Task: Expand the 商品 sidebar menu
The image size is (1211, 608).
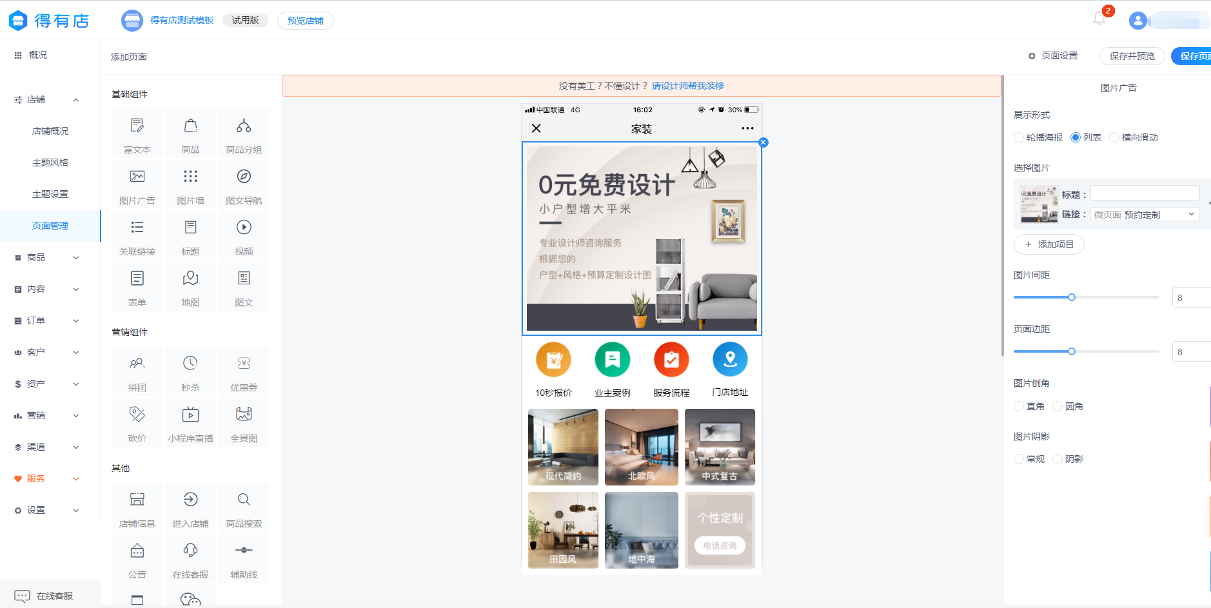Action: (76, 258)
